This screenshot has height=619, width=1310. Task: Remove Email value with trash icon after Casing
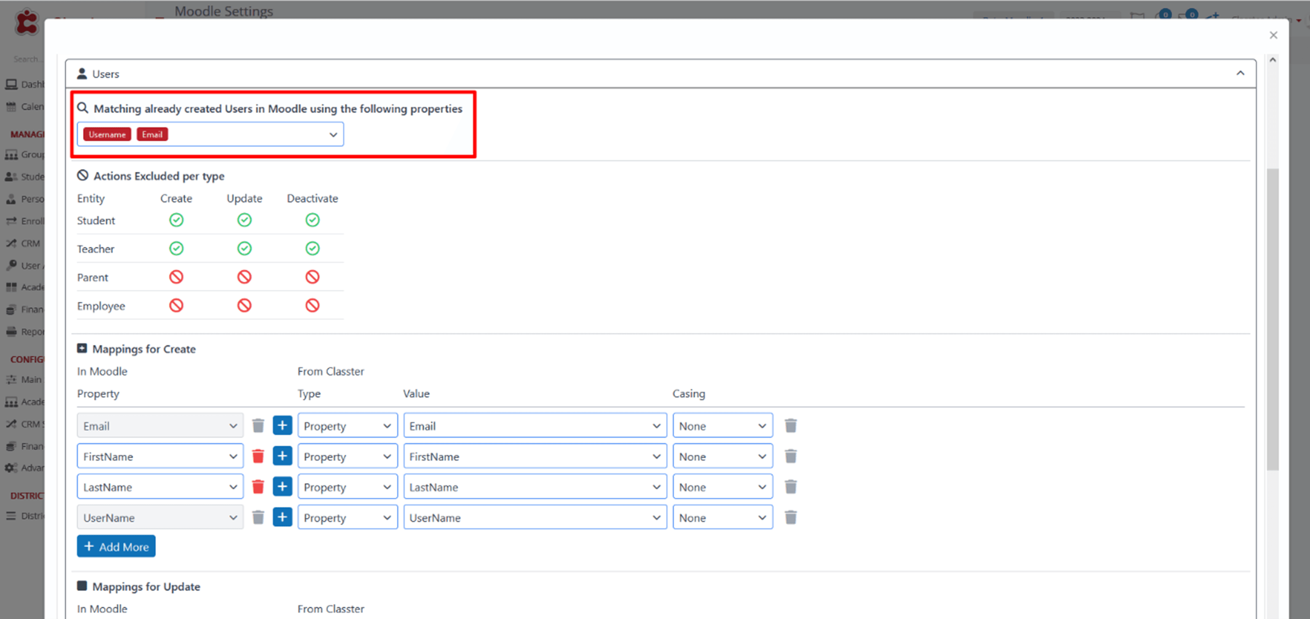coord(790,426)
